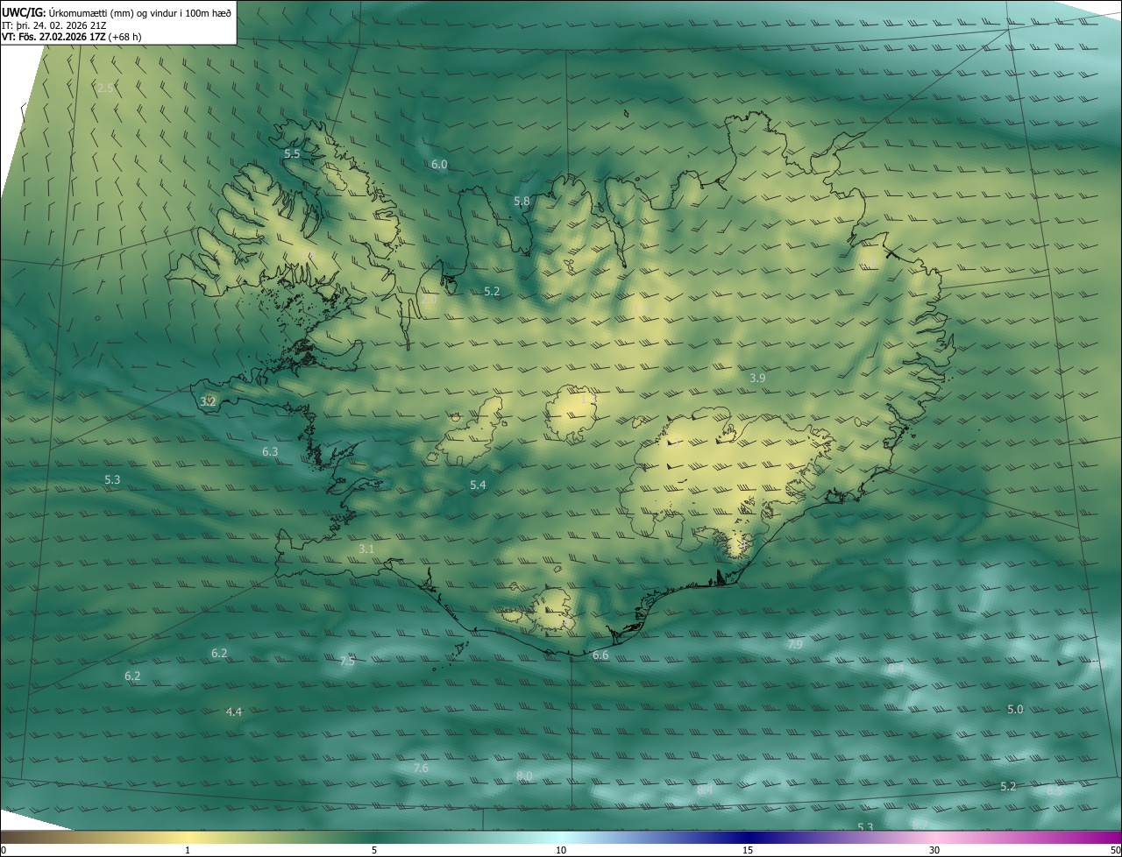The height and width of the screenshot is (857, 1122).
Task: Click the colour scale label 30
Action: pos(934,850)
